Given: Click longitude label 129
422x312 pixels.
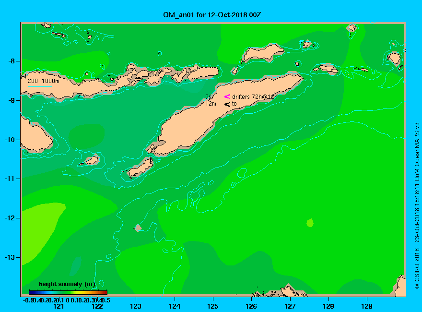Looking at the screenshot, I should (x=367, y=306).
